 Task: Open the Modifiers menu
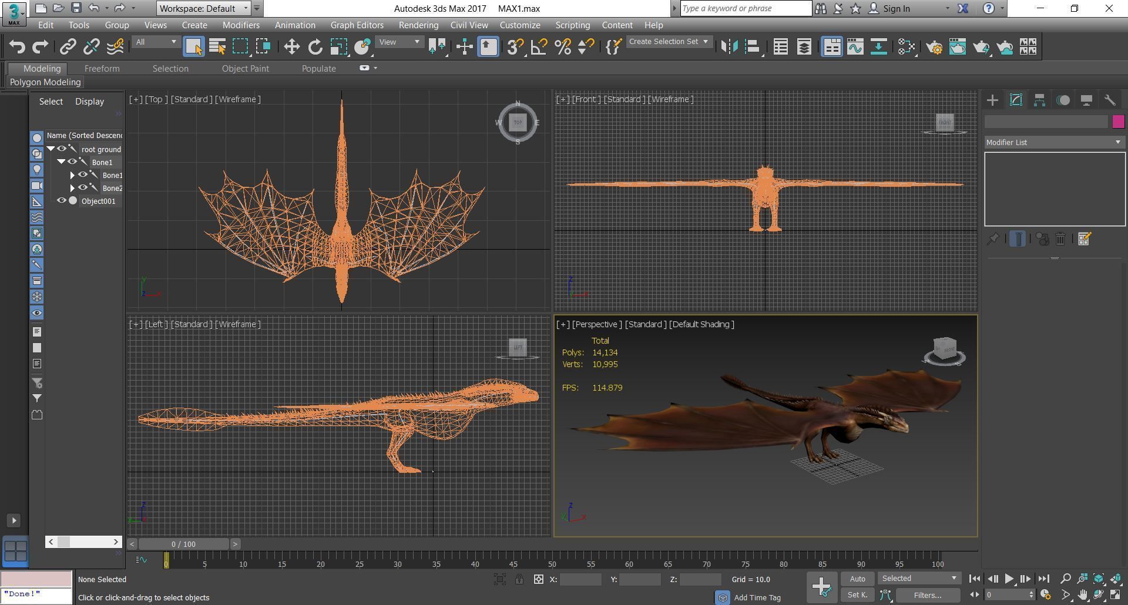pos(241,25)
